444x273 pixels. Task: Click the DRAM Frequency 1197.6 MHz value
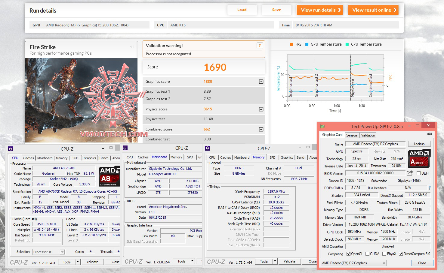(276, 191)
